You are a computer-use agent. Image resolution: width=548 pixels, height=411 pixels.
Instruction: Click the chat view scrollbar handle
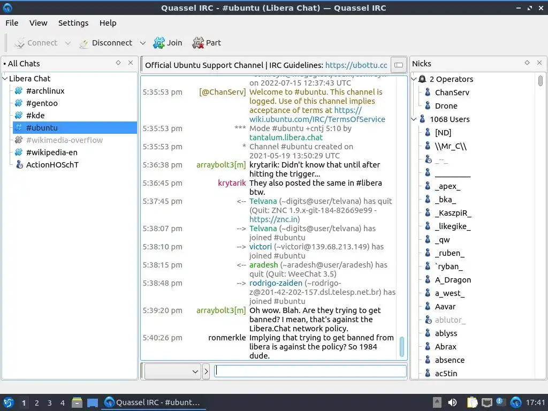pos(401,346)
